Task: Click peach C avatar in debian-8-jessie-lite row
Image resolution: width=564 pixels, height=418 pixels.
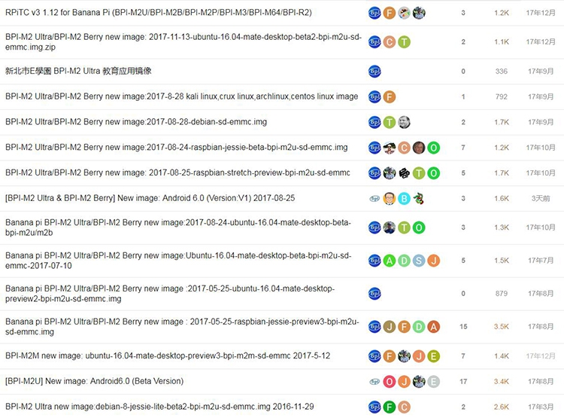Action: pyautogui.click(x=404, y=407)
